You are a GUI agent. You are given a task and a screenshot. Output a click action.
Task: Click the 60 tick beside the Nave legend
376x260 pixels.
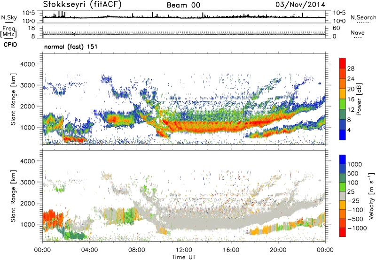336,28
